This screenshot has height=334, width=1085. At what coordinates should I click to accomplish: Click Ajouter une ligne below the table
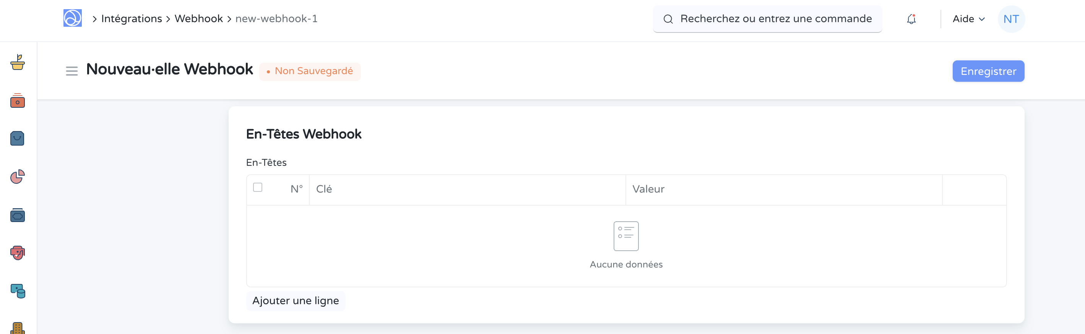(x=296, y=300)
